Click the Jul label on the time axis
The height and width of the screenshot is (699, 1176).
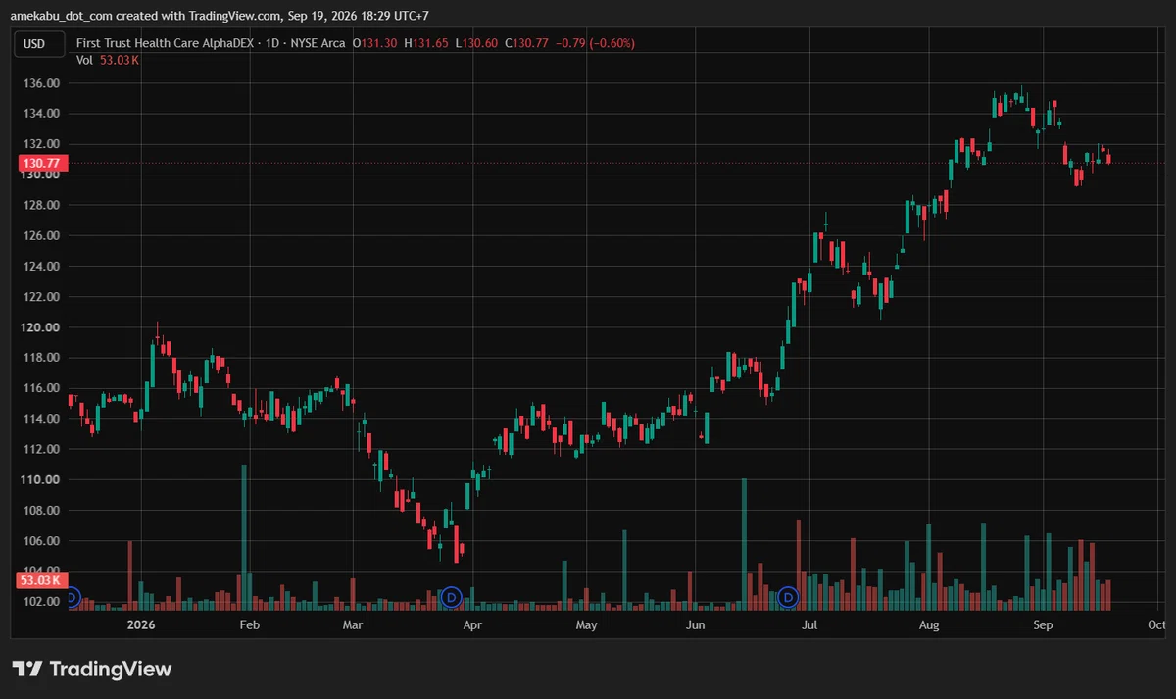click(x=809, y=624)
